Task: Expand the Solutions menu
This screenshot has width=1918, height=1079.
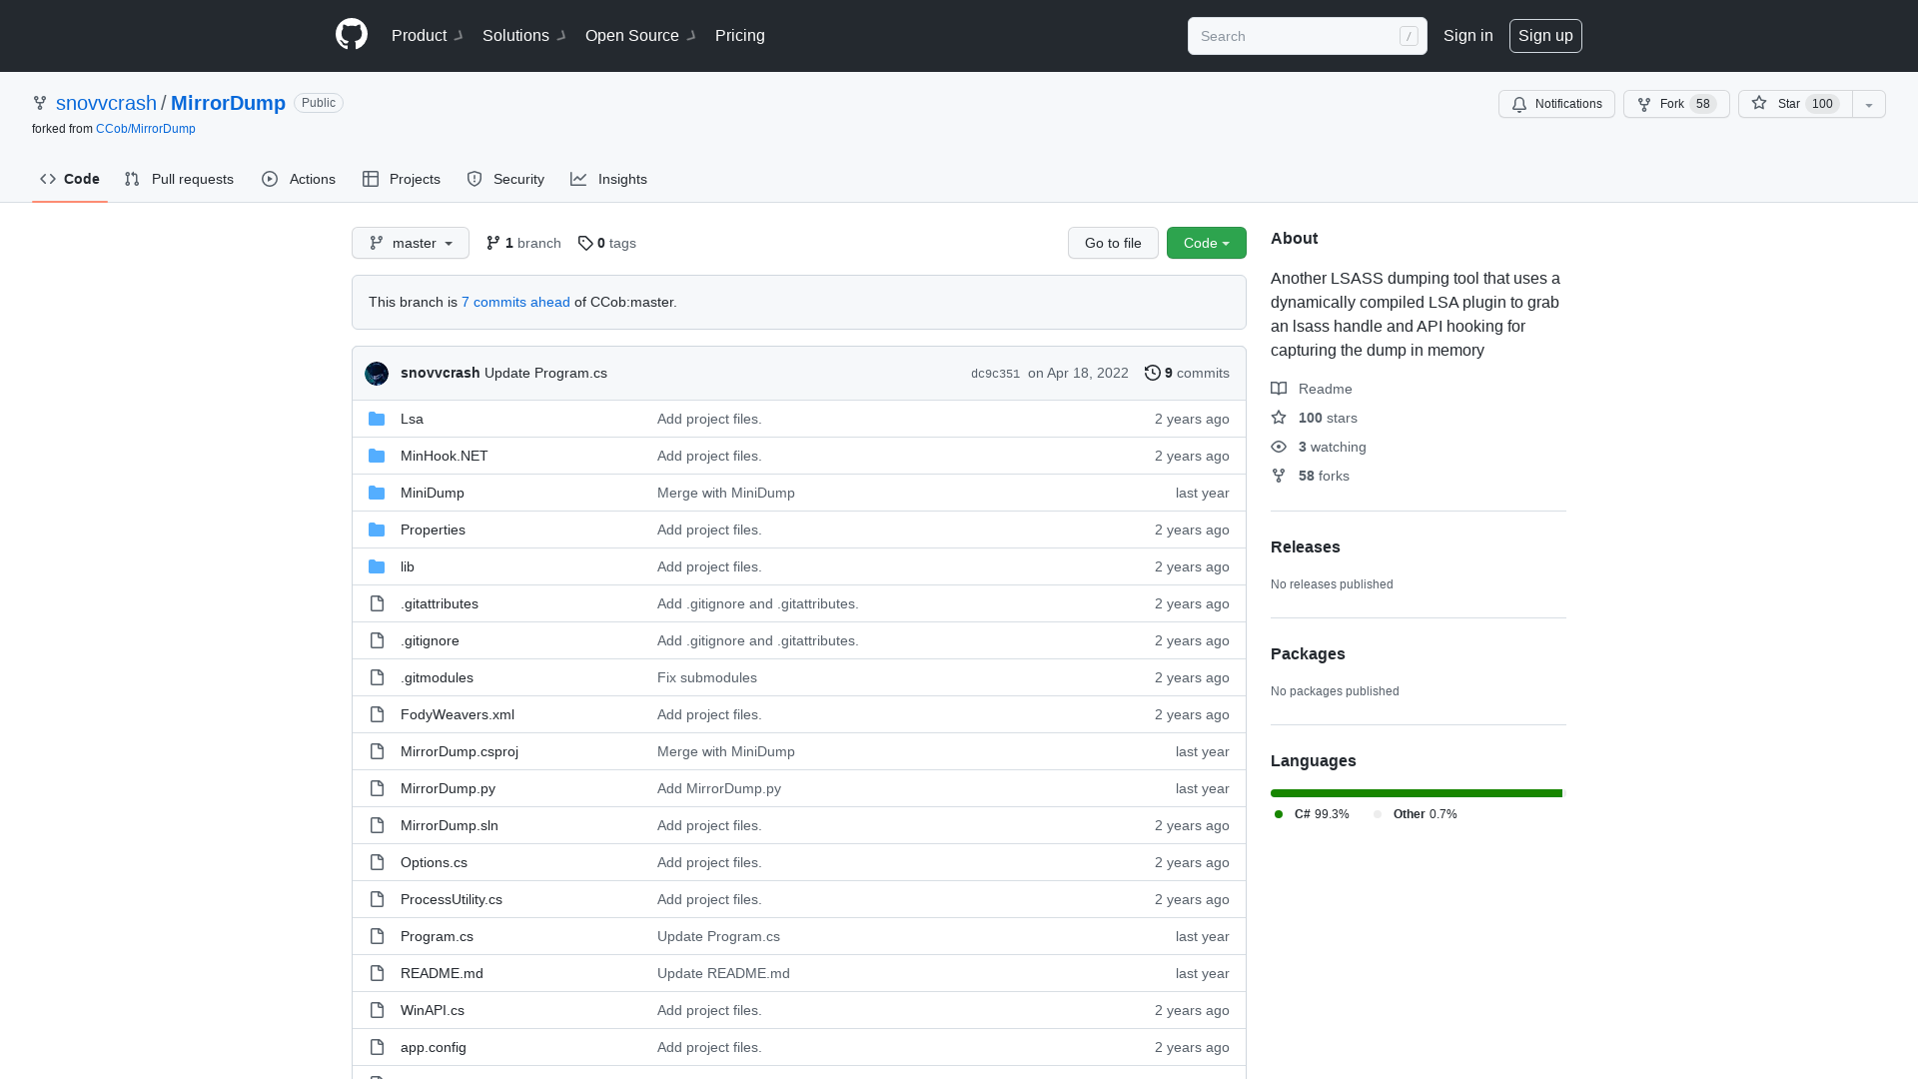Action: click(523, 36)
